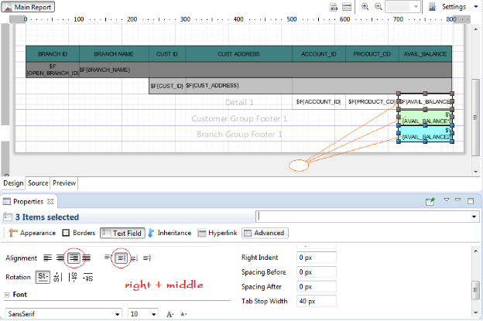Decrease font size with smaller A icon
Image resolution: width=483 pixels, height=321 pixels.
coord(183,314)
